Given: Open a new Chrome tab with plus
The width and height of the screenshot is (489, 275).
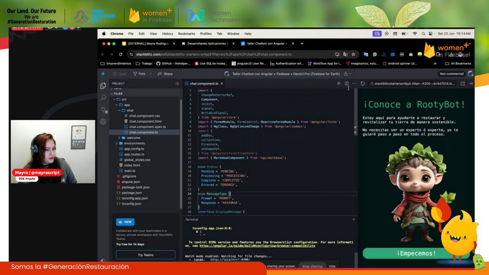Looking at the screenshot, I should click(x=302, y=44).
